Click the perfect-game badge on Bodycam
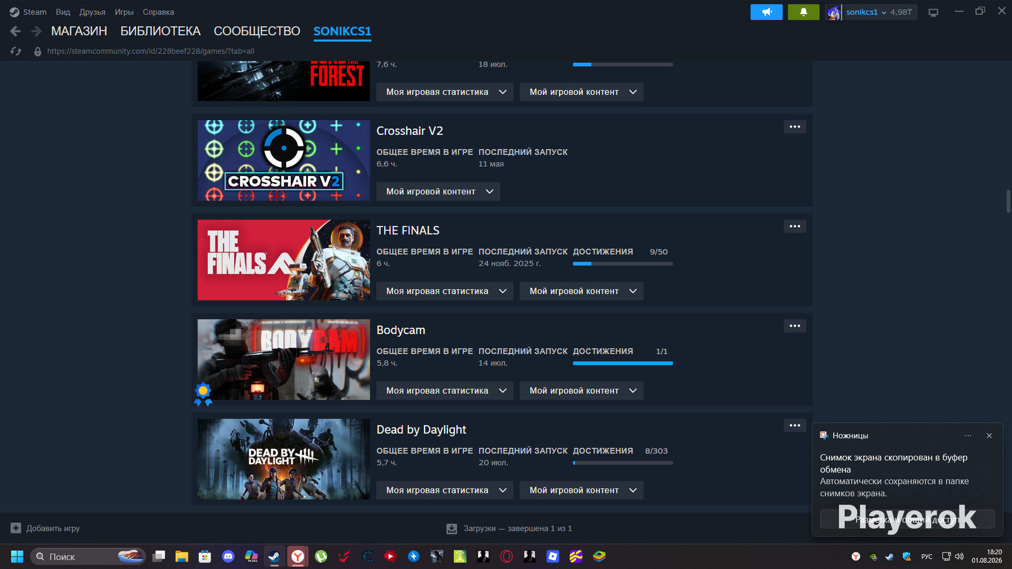Viewport: 1012px width, 569px height. coord(203,394)
